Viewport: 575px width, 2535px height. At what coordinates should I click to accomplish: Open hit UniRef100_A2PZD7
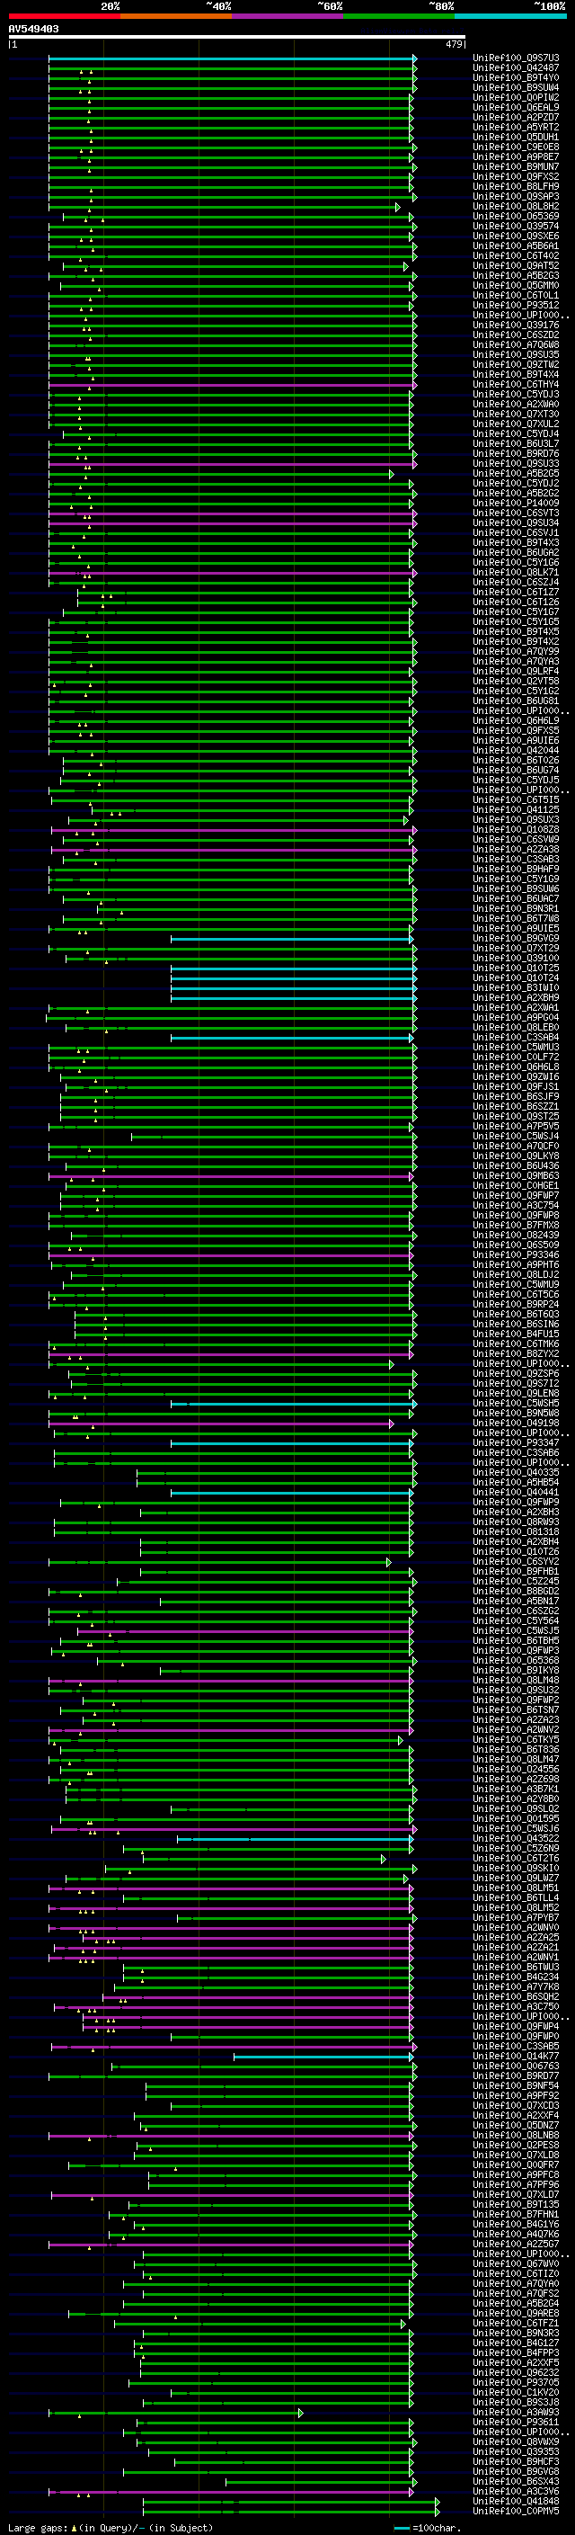pos(516,117)
